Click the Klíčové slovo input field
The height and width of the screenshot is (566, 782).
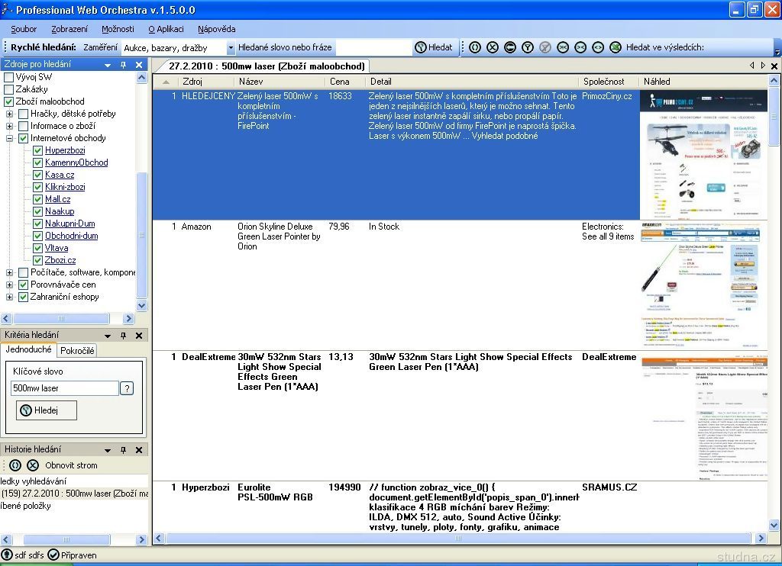coord(65,388)
